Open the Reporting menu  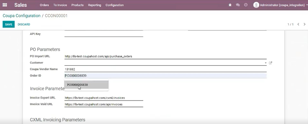coord(94,5)
